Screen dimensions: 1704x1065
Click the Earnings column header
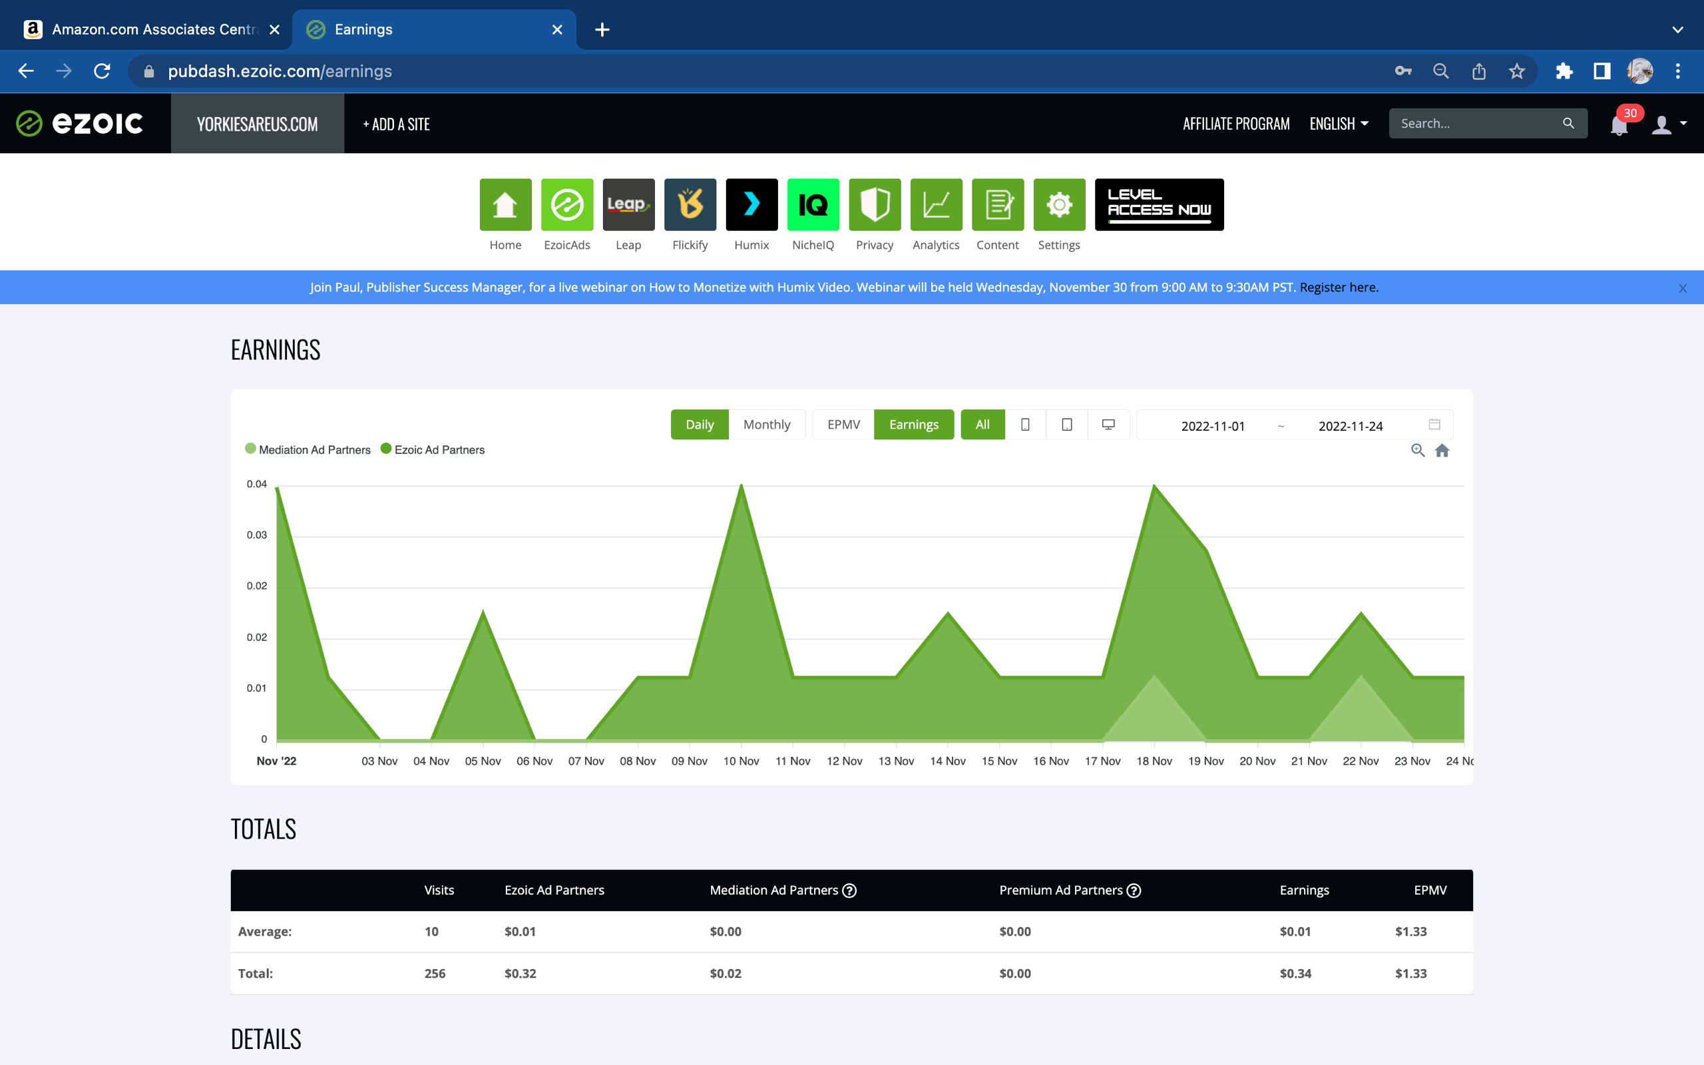pyautogui.click(x=1304, y=891)
